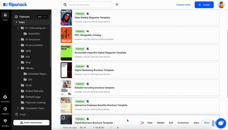The height and width of the screenshot is (130, 228).
Task: Select Customize for Digital Business Brochure
Action: [183, 123]
